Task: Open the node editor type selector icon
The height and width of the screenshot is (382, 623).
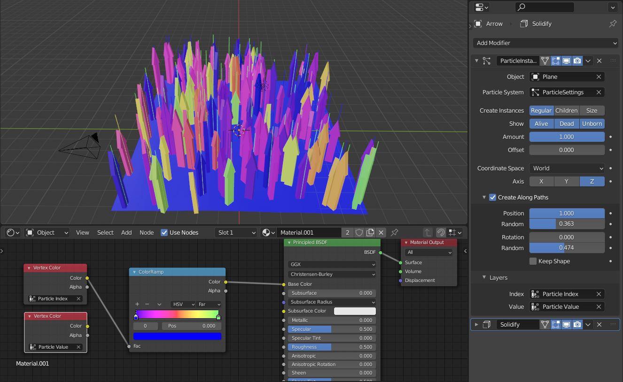Action: [12, 232]
